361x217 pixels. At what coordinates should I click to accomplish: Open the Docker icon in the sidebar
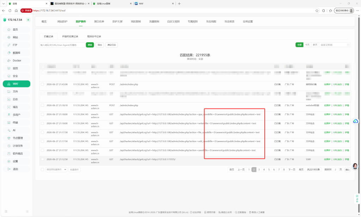click(x=9, y=61)
